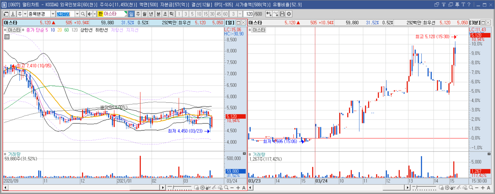Select 일 (daily) period button
The width and height of the screenshot is (495, 194).
pos(131,14)
